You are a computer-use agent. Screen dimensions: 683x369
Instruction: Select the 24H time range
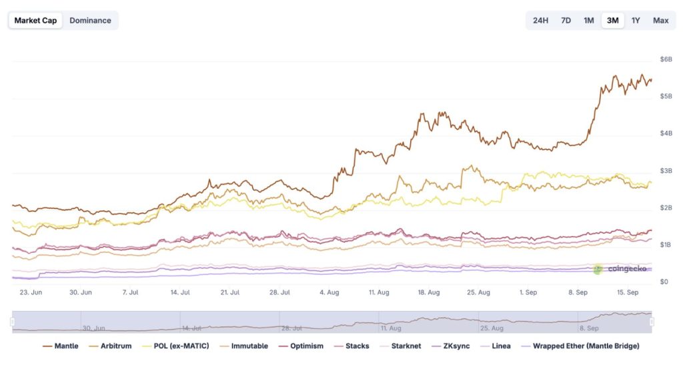(540, 21)
